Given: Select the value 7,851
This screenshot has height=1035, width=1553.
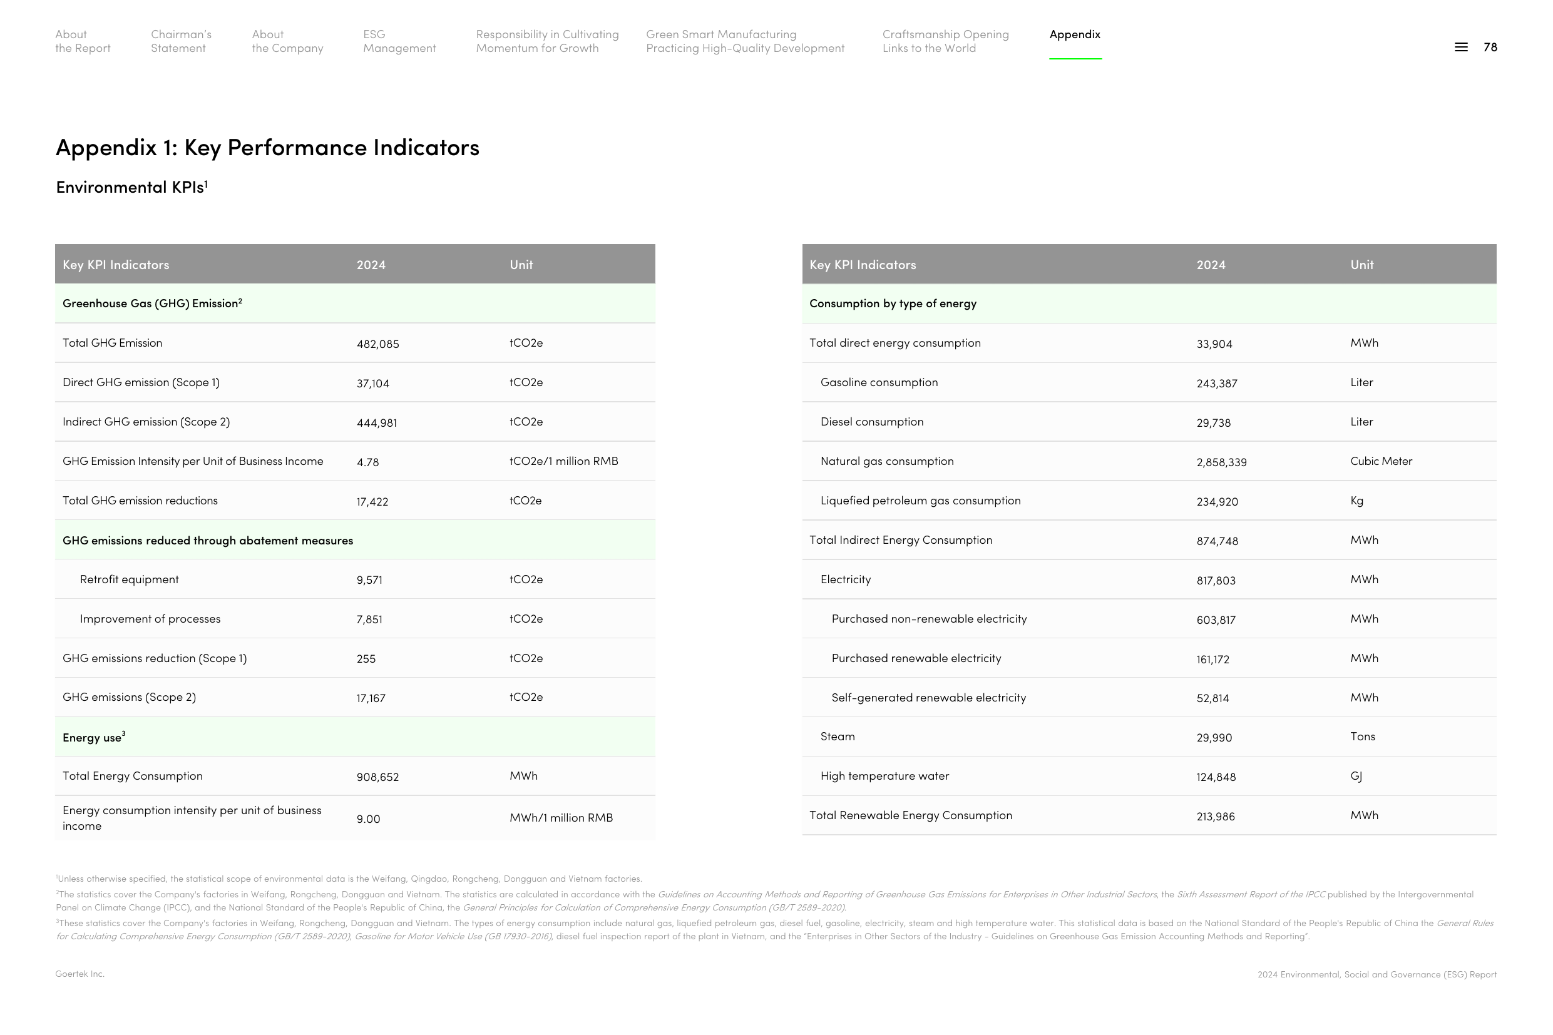Looking at the screenshot, I should 369,620.
